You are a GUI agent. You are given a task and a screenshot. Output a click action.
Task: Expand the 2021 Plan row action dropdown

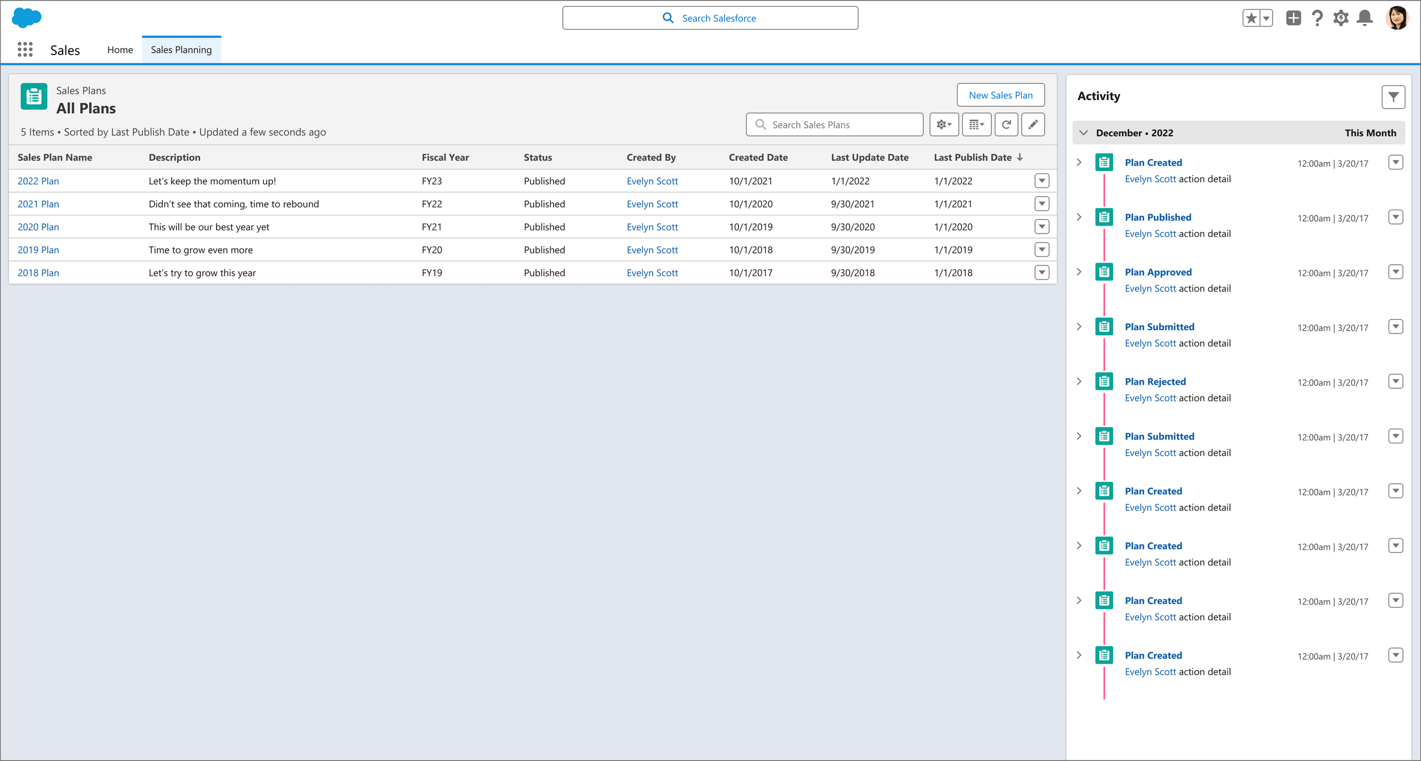point(1042,204)
